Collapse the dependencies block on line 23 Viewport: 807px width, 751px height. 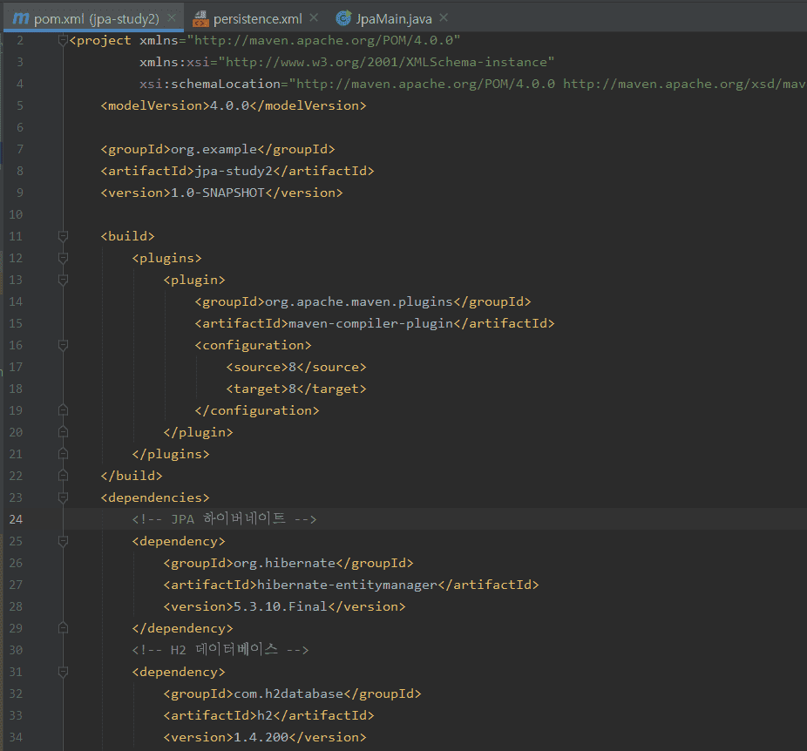coord(64,497)
